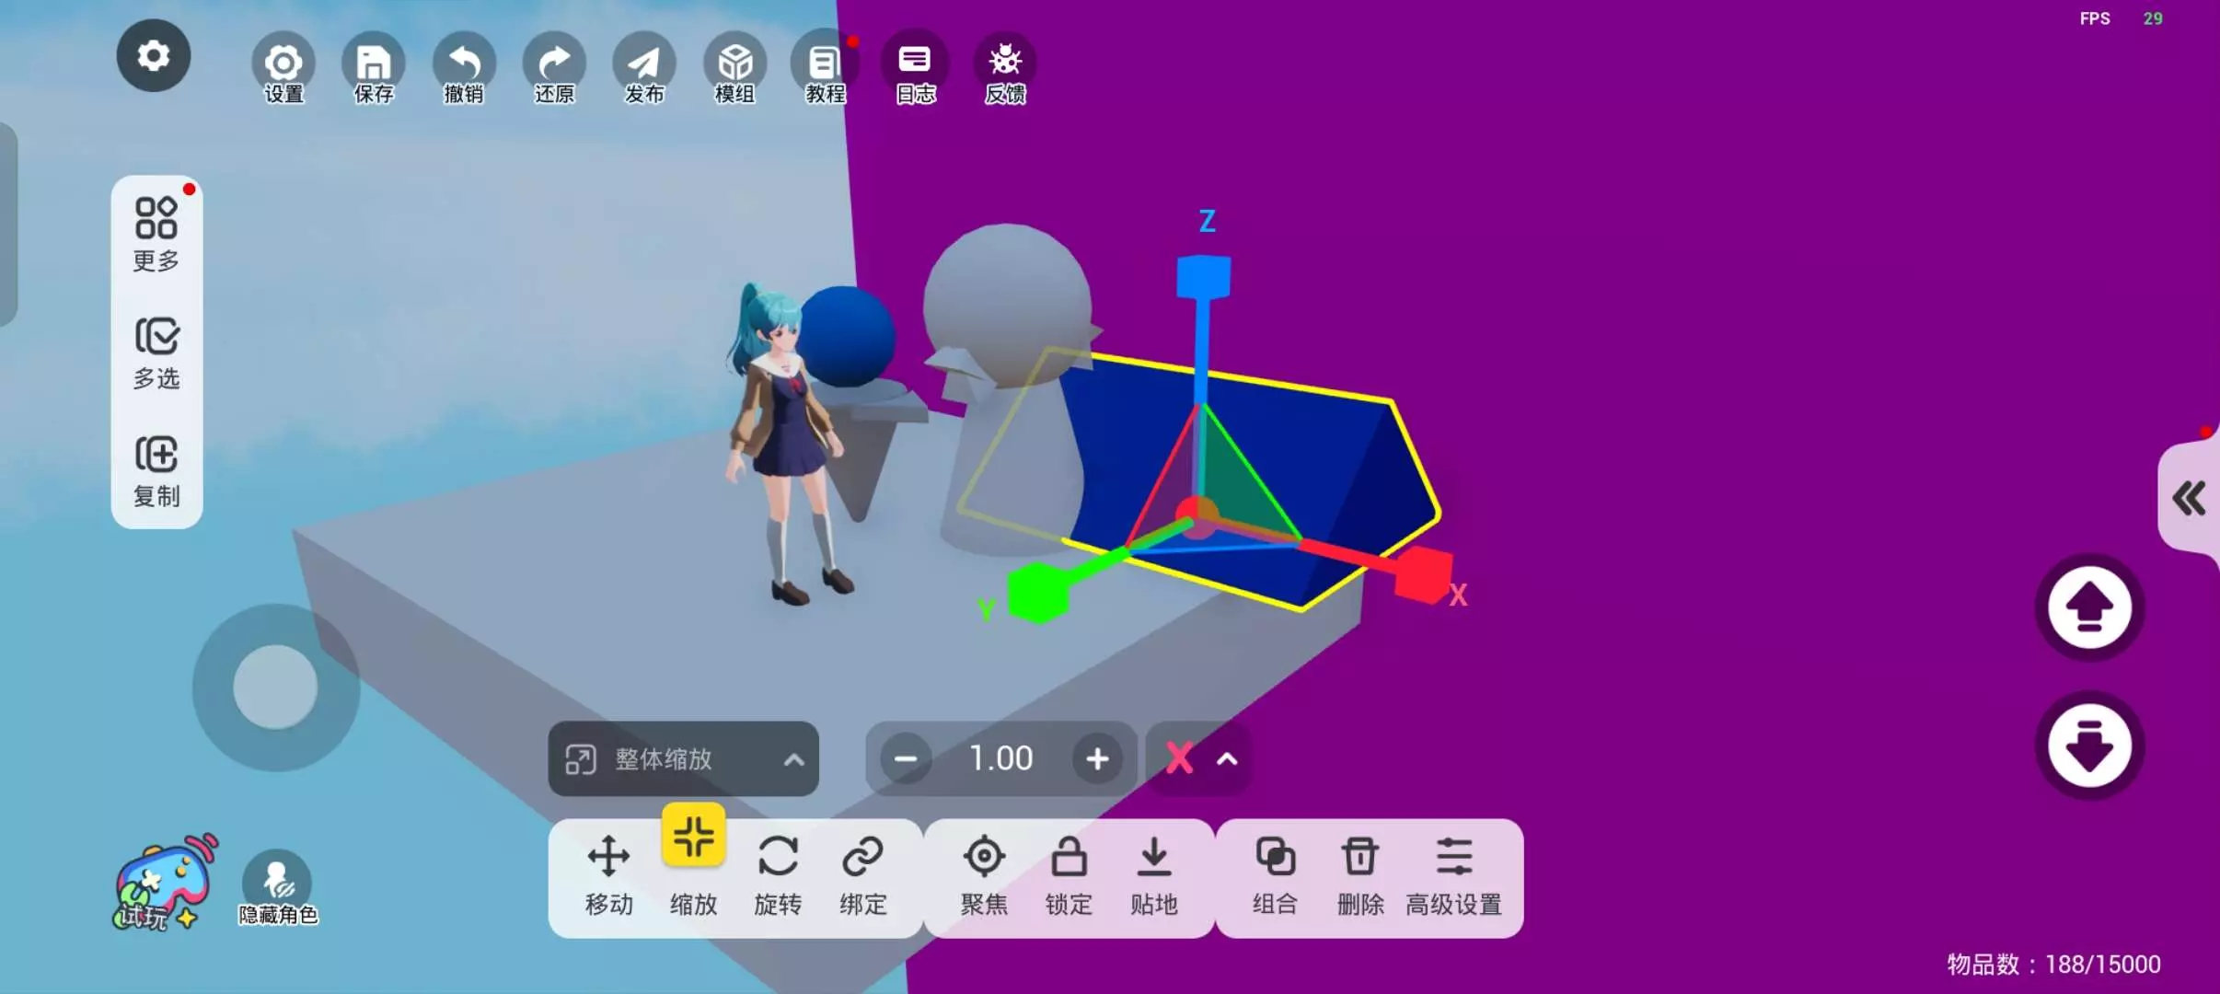The height and width of the screenshot is (994, 2220).
Task: Publish project with 发布 paper plane icon
Action: [644, 66]
